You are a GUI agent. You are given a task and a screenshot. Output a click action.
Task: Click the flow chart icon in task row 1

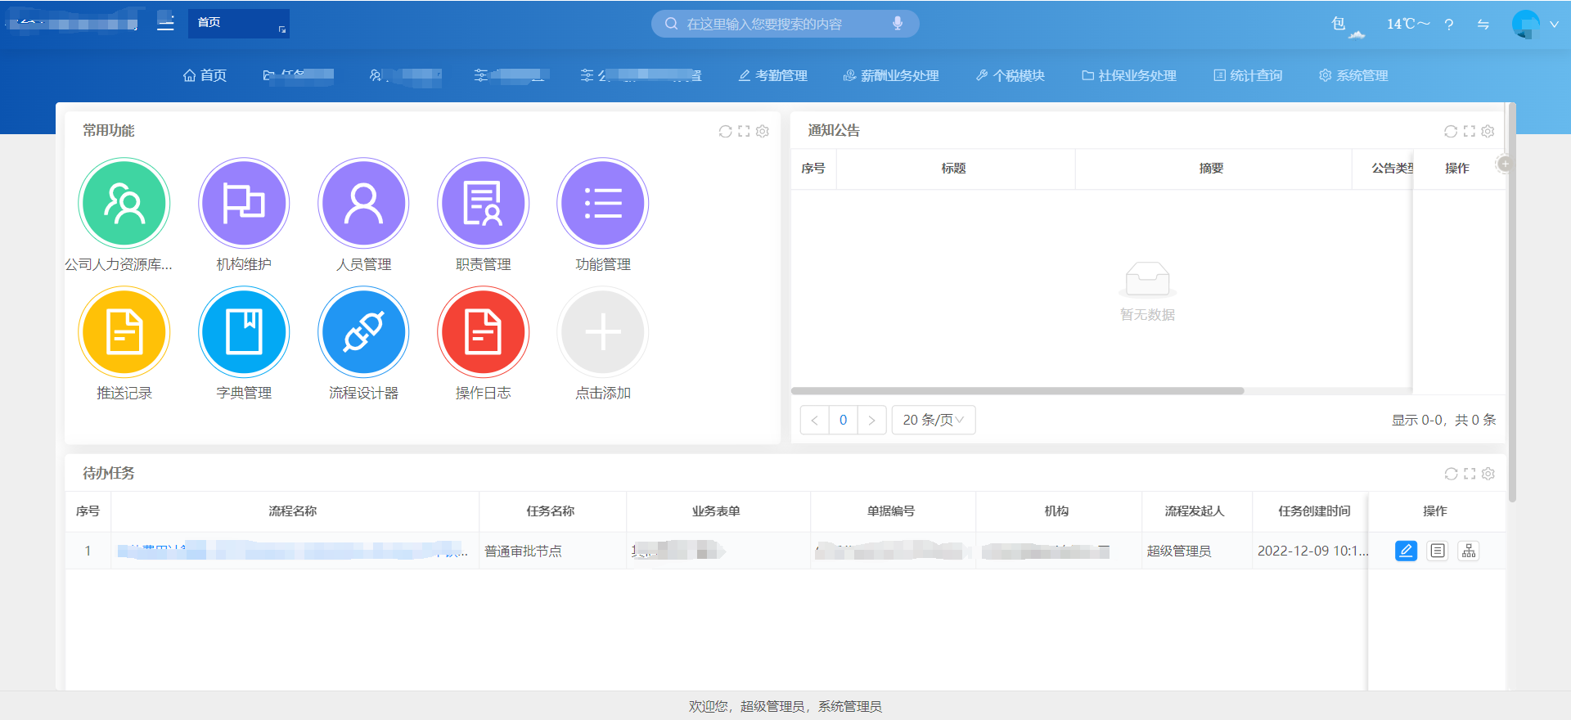(1469, 551)
